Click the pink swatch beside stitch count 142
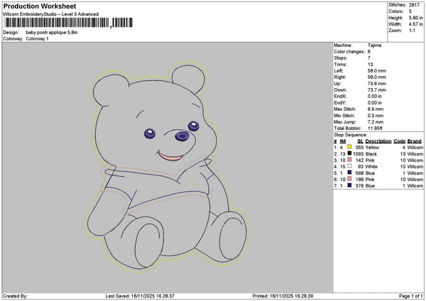This screenshot has width=426, height=301. tap(349, 160)
